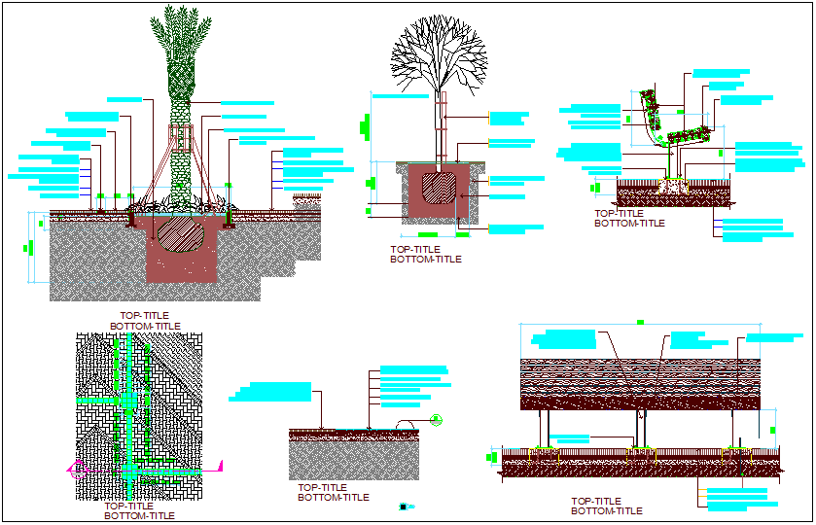Click title text under planter bench detail
The width and height of the screenshot is (816, 525).
[x=629, y=218]
